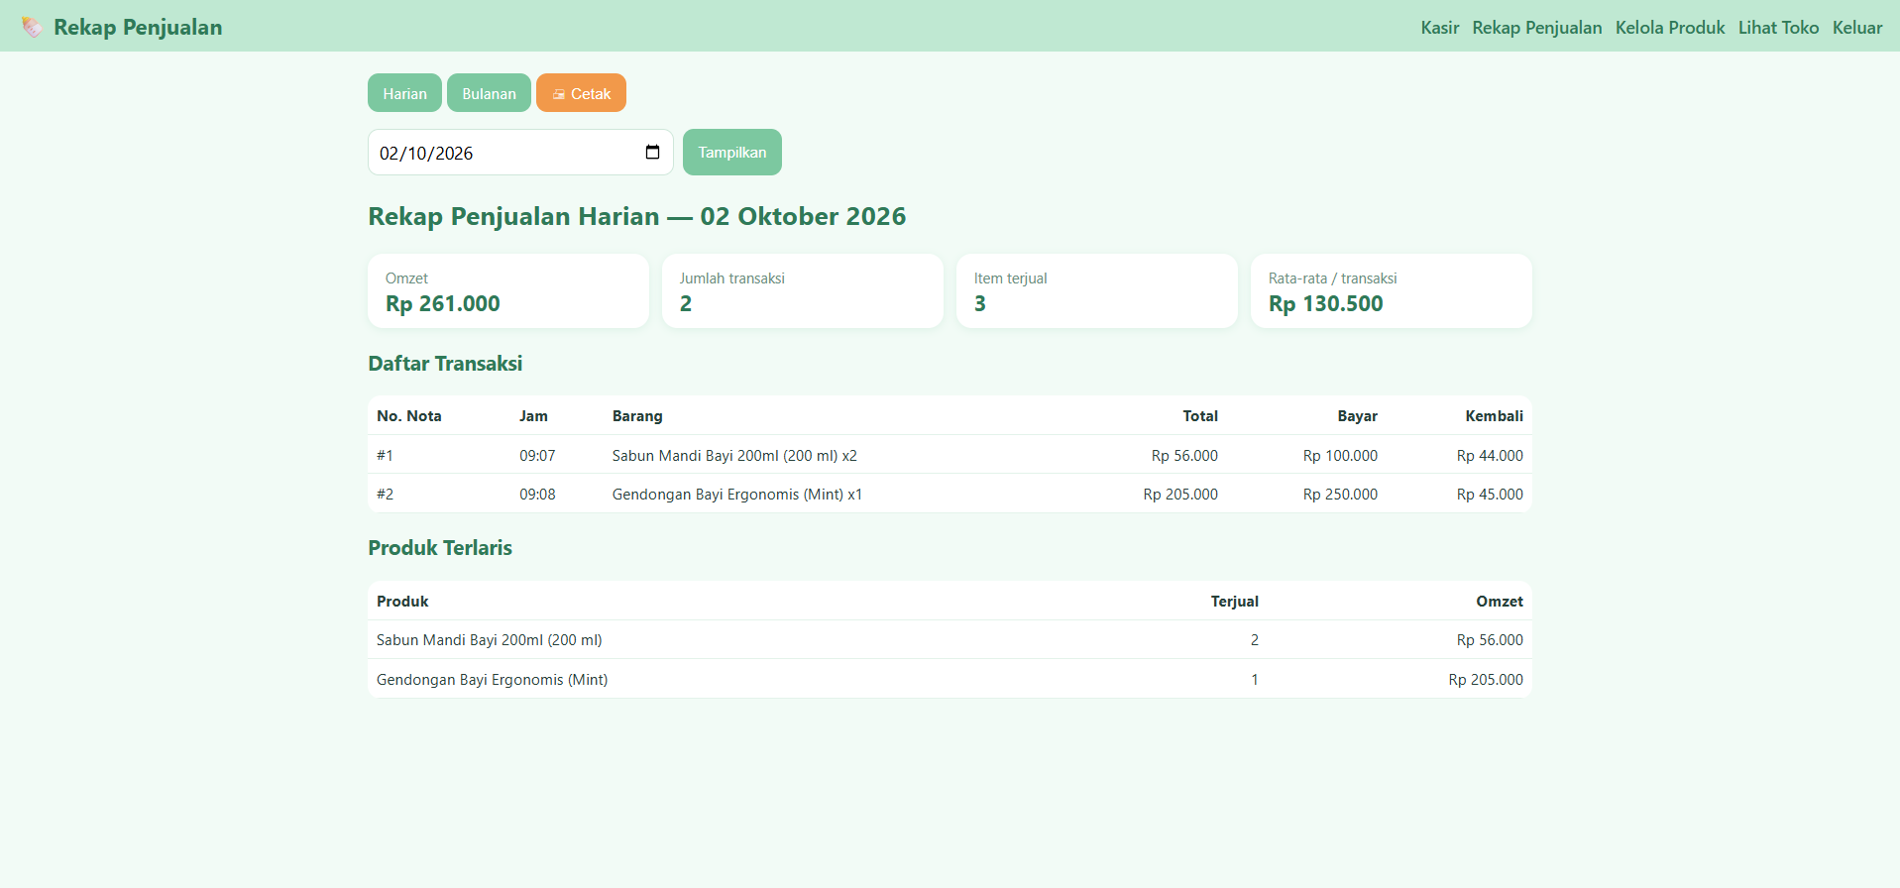Click the Omzet column header in Produk Terlaris

coord(1500,602)
